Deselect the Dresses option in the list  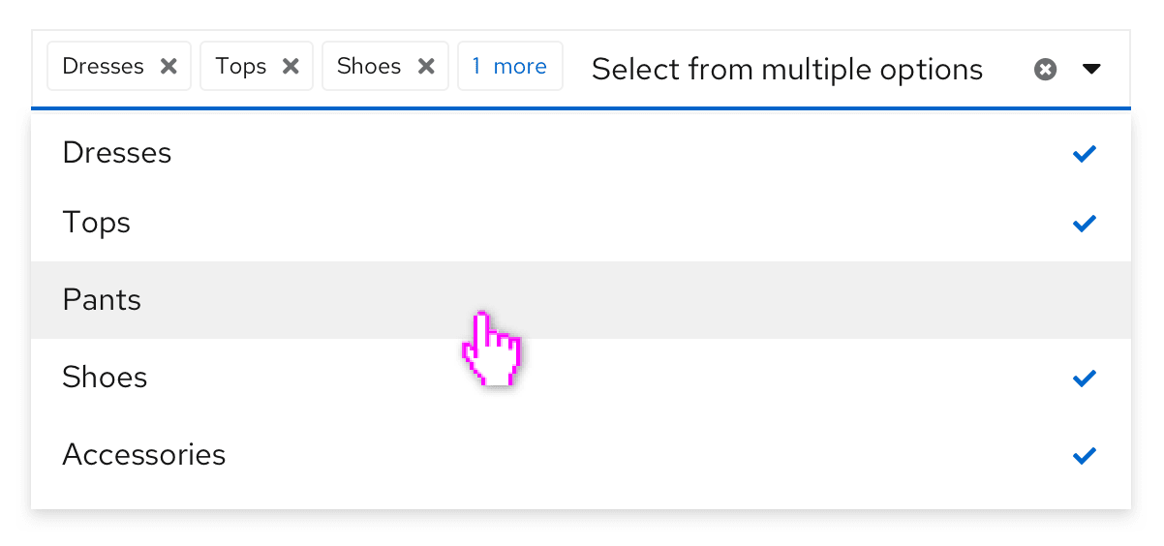(x=117, y=153)
